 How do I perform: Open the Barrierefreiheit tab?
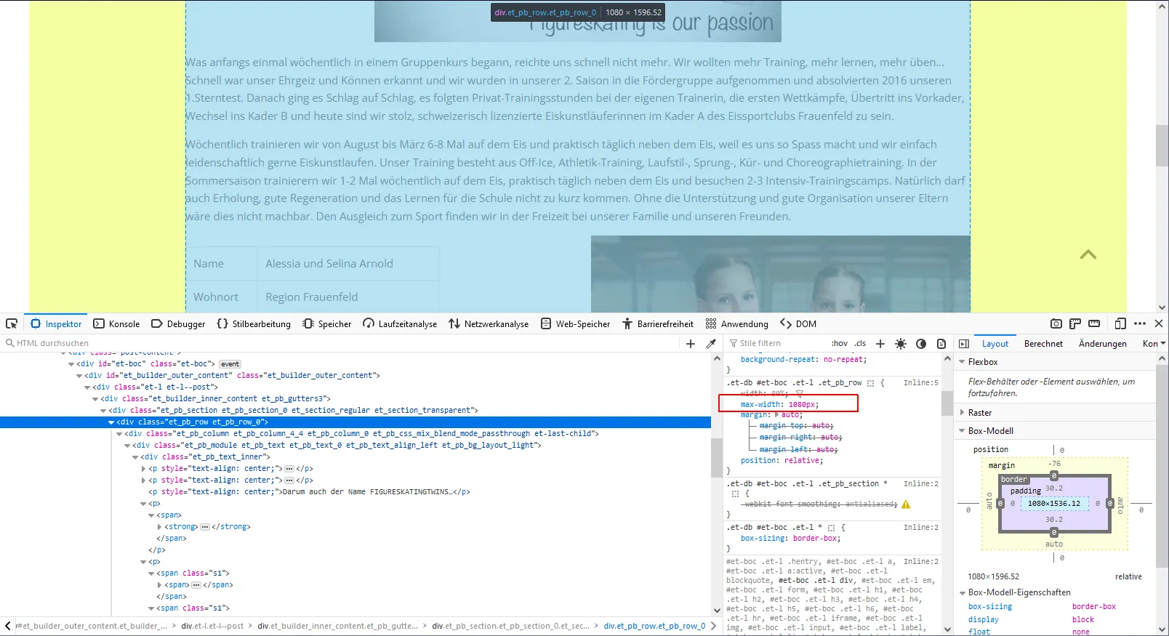pos(658,323)
